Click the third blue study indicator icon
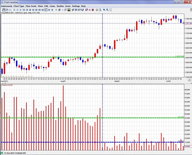Screen dimensions: 192x155 pyautogui.click(x=79, y=10)
